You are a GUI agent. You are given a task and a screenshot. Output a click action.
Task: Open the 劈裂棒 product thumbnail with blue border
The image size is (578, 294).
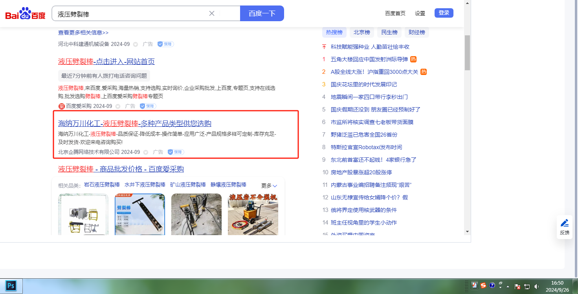click(x=140, y=214)
